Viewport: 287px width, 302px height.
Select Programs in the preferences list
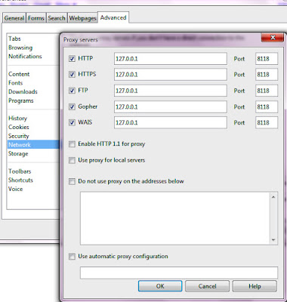click(21, 100)
